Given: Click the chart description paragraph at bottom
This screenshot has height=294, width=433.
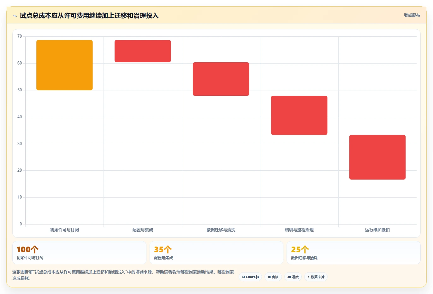Looking at the screenshot, I should [x=123, y=275].
